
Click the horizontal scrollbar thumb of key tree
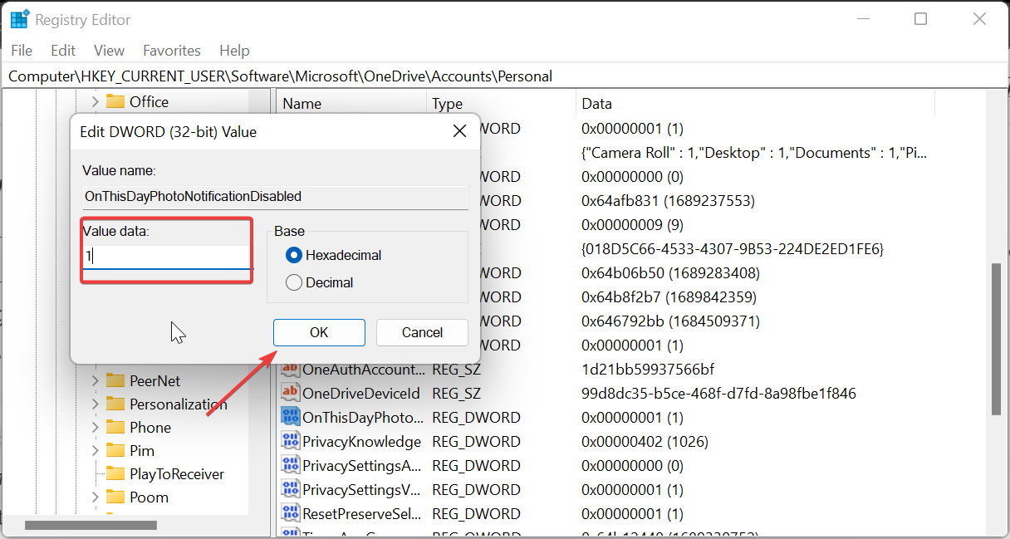click(x=91, y=525)
